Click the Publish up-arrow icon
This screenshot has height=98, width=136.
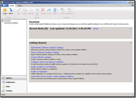point(55,10)
